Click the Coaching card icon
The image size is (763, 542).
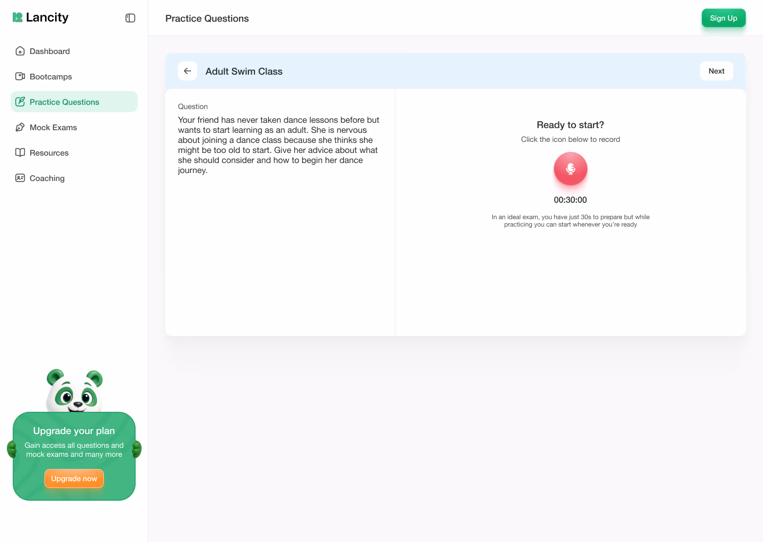(20, 178)
